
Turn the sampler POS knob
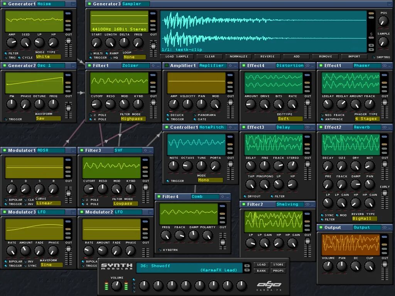383,21
